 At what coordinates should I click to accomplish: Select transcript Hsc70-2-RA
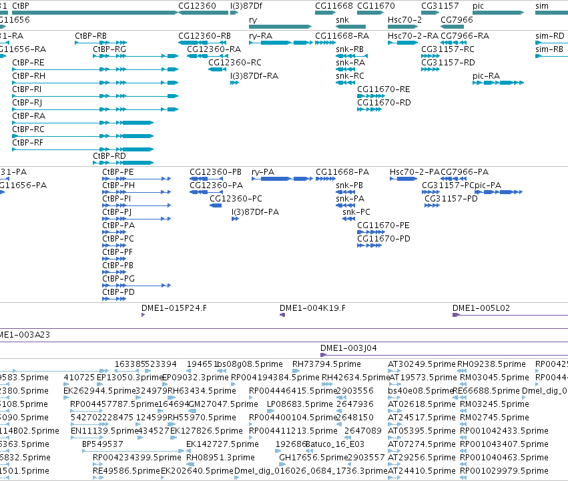tap(402, 43)
